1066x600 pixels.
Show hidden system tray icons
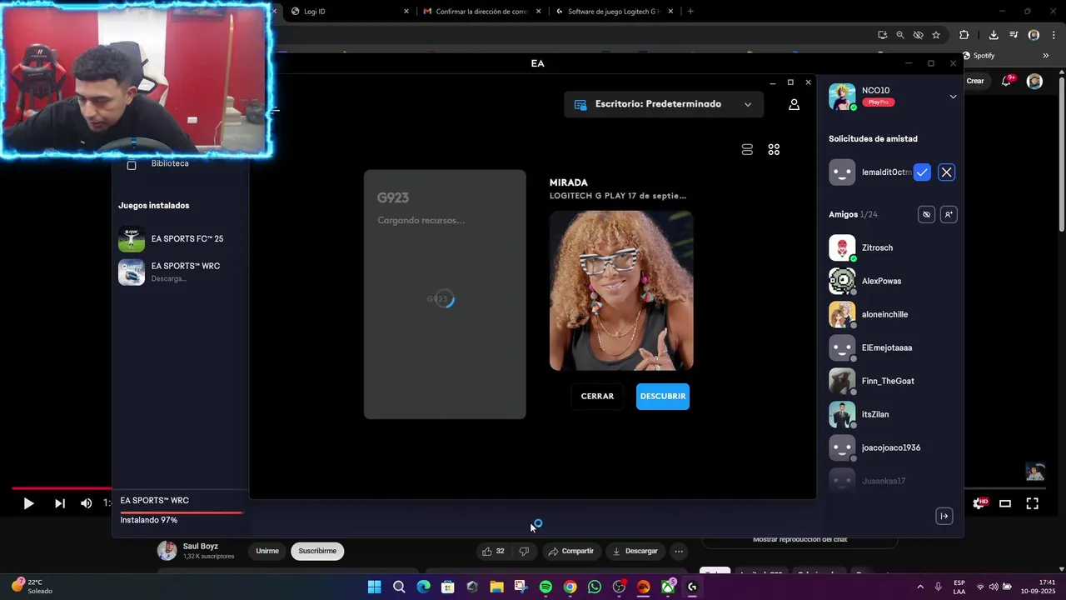tap(920, 587)
